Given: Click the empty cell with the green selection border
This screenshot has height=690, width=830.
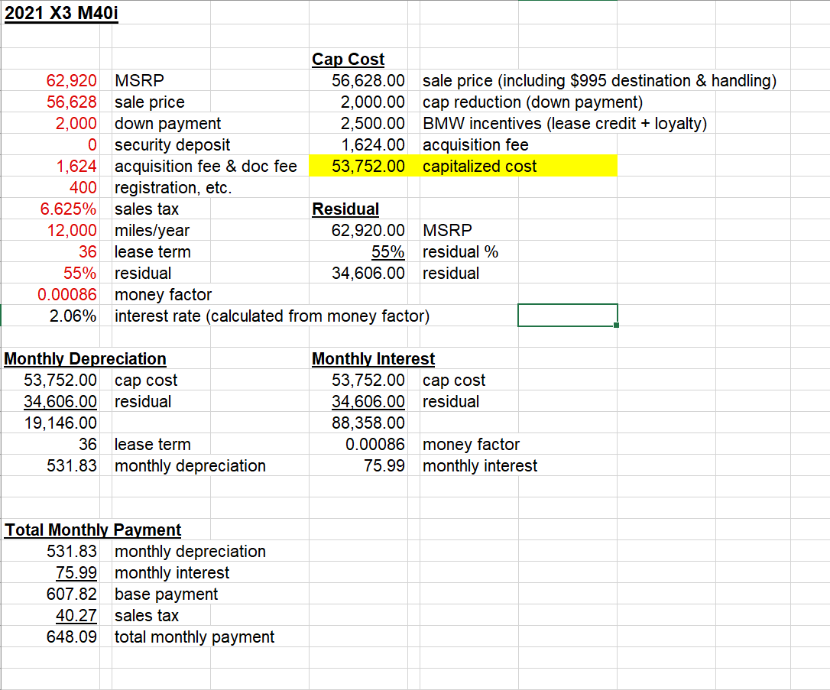Looking at the screenshot, I should [567, 316].
